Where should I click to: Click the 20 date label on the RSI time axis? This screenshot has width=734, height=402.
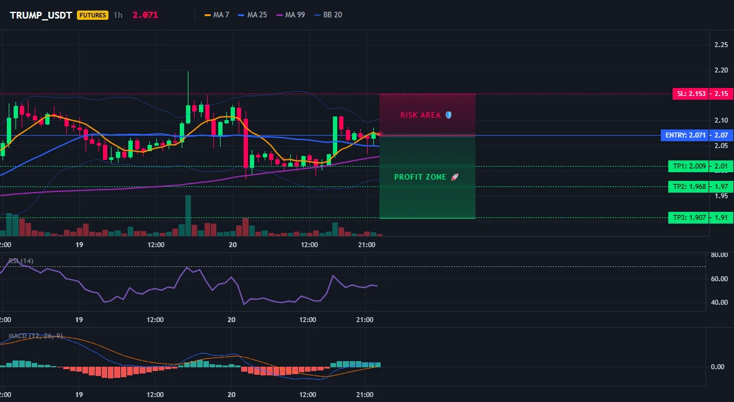[x=231, y=320]
